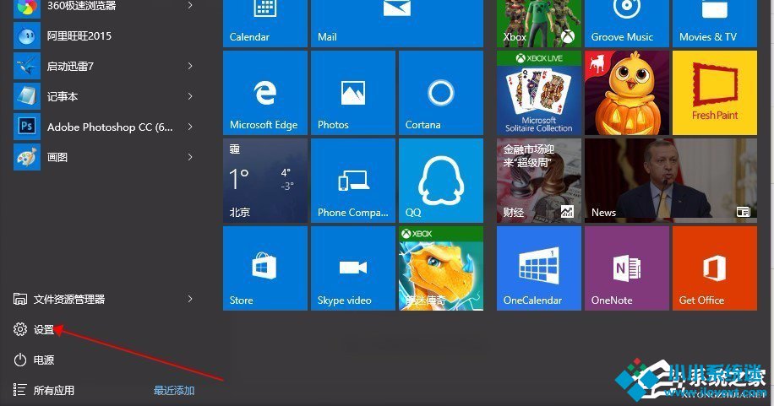
Task: Expand jump list arrow for 360极速浏览器
Action: 190,5
